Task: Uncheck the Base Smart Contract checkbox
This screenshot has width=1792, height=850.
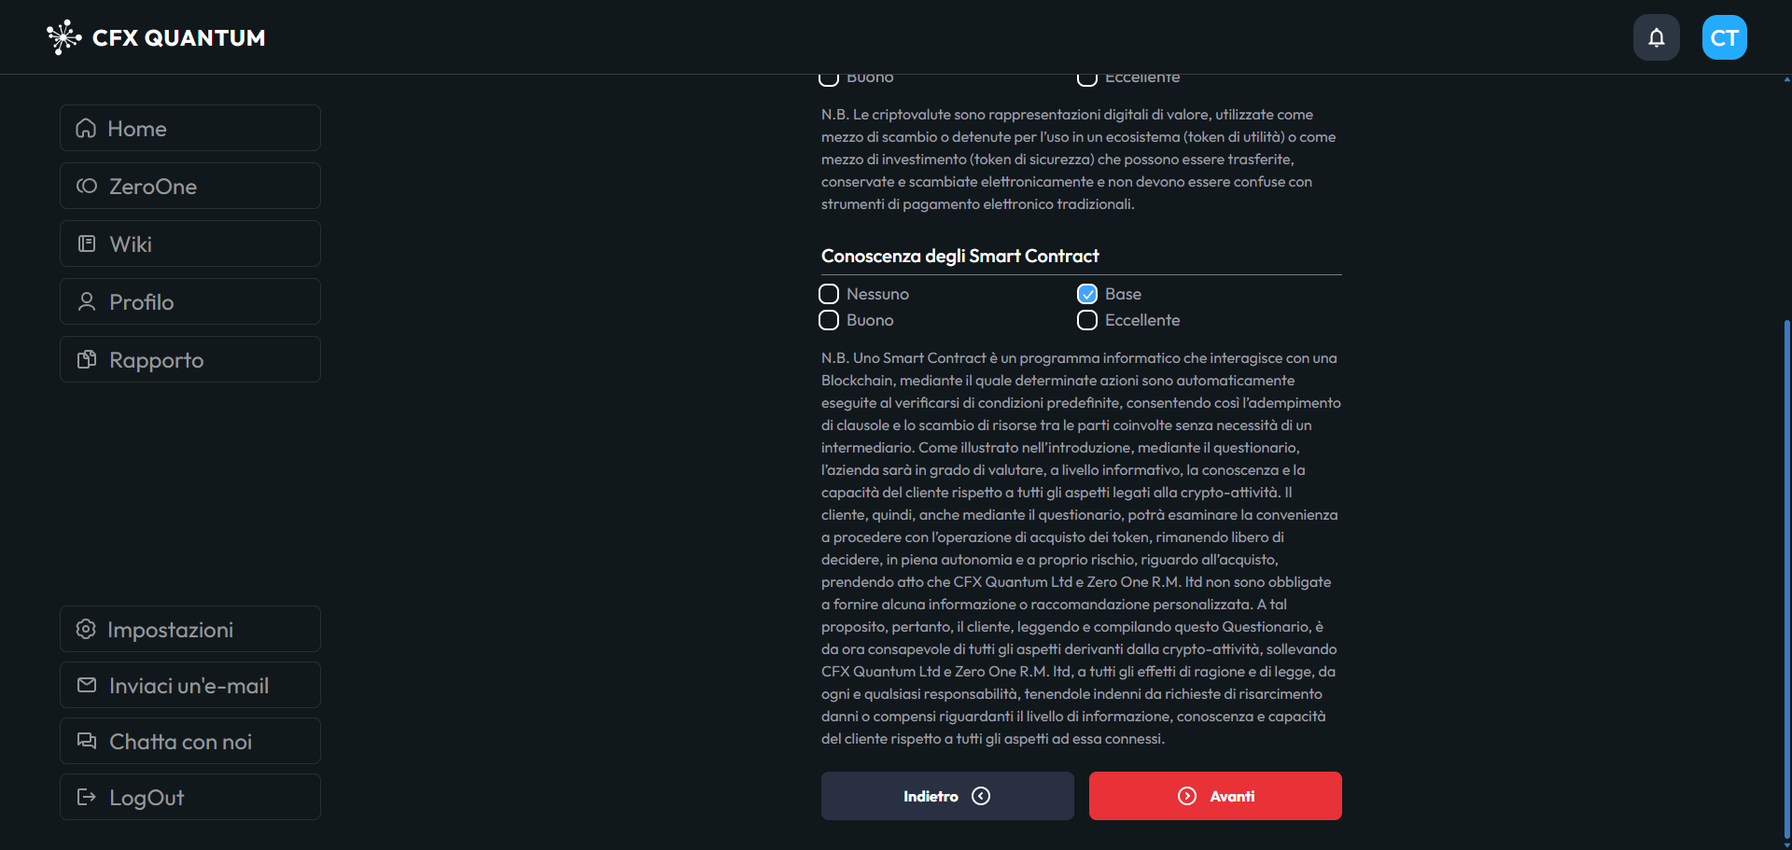Action: click(x=1087, y=294)
